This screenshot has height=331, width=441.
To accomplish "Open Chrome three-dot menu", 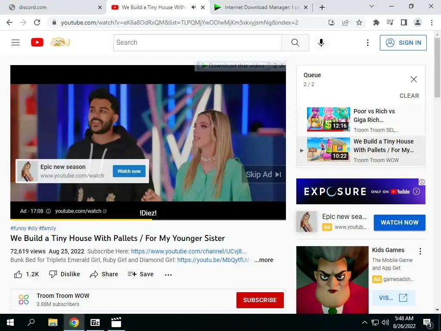I will (x=432, y=22).
